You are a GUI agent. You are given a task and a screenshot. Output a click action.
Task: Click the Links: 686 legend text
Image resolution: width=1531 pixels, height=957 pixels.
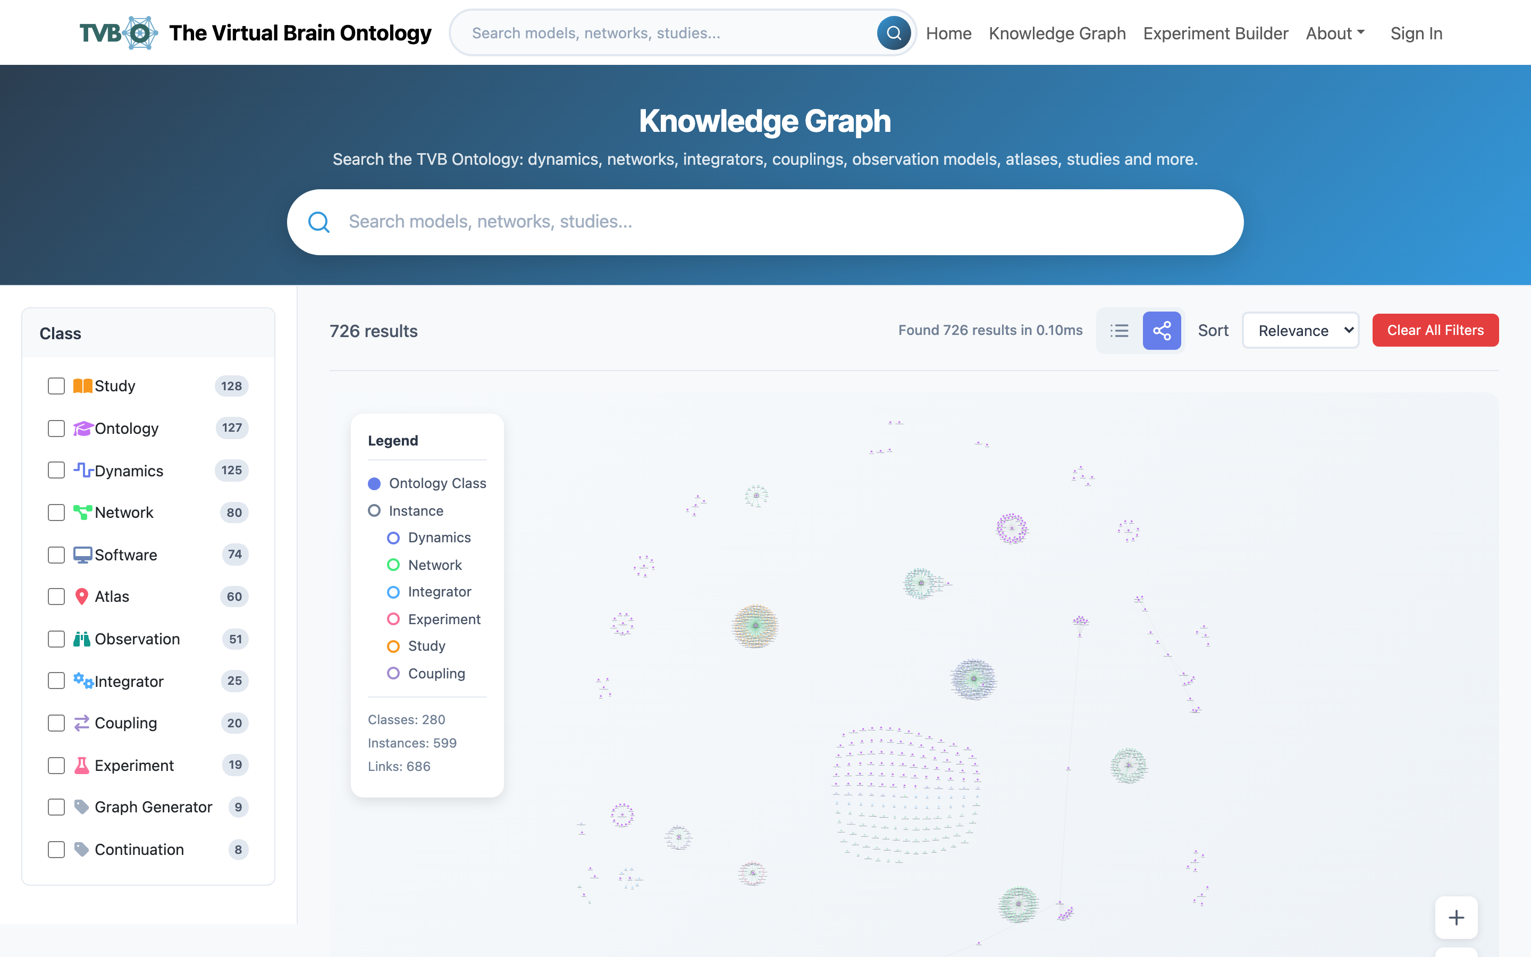point(399,767)
